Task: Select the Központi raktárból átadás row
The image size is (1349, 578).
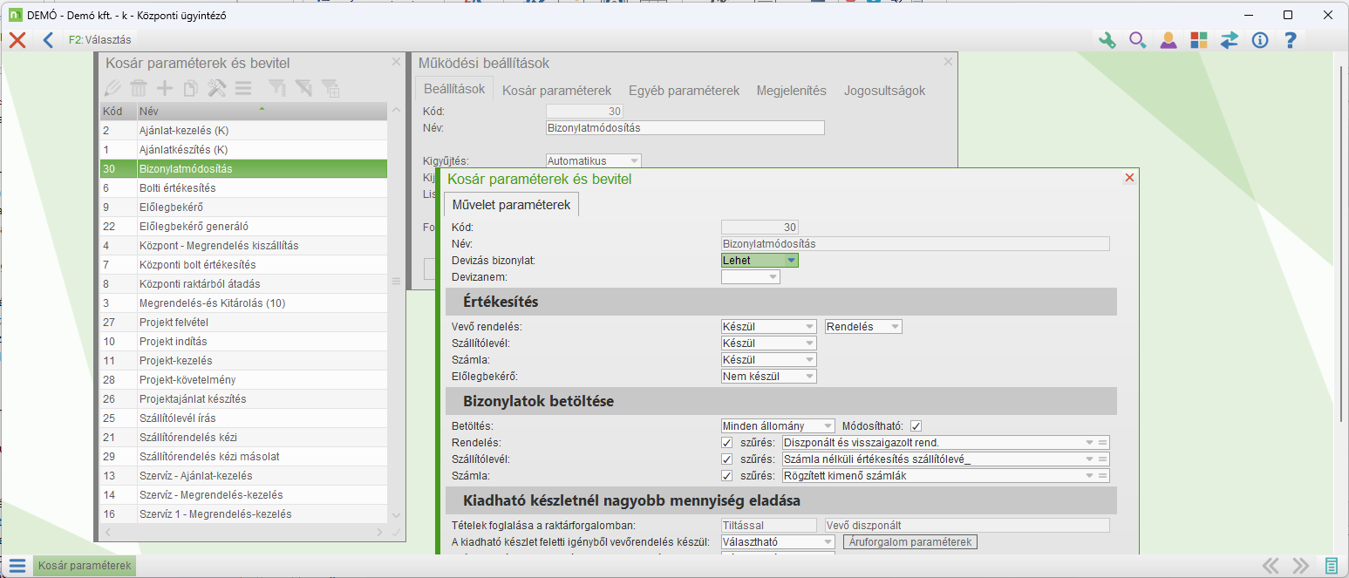Action: tap(243, 283)
